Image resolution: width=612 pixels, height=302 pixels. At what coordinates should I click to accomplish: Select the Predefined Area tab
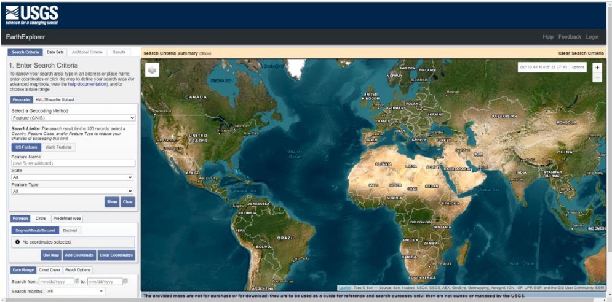point(67,219)
